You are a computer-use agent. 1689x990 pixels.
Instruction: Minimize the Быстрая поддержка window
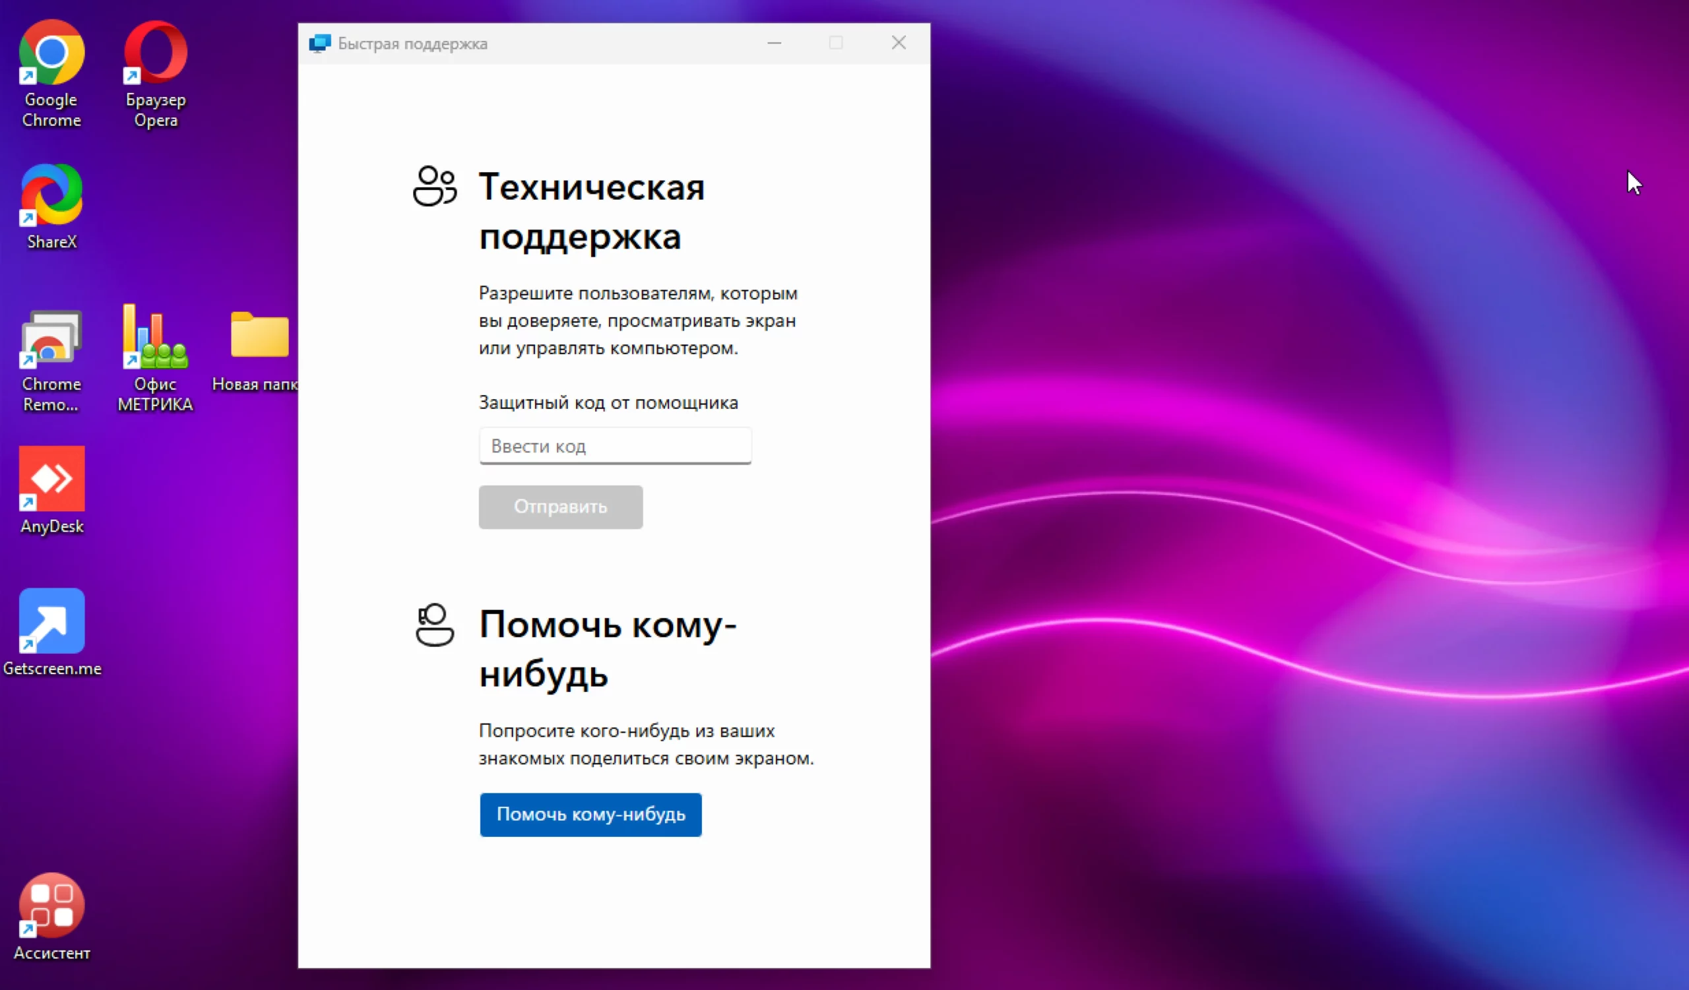coord(774,44)
